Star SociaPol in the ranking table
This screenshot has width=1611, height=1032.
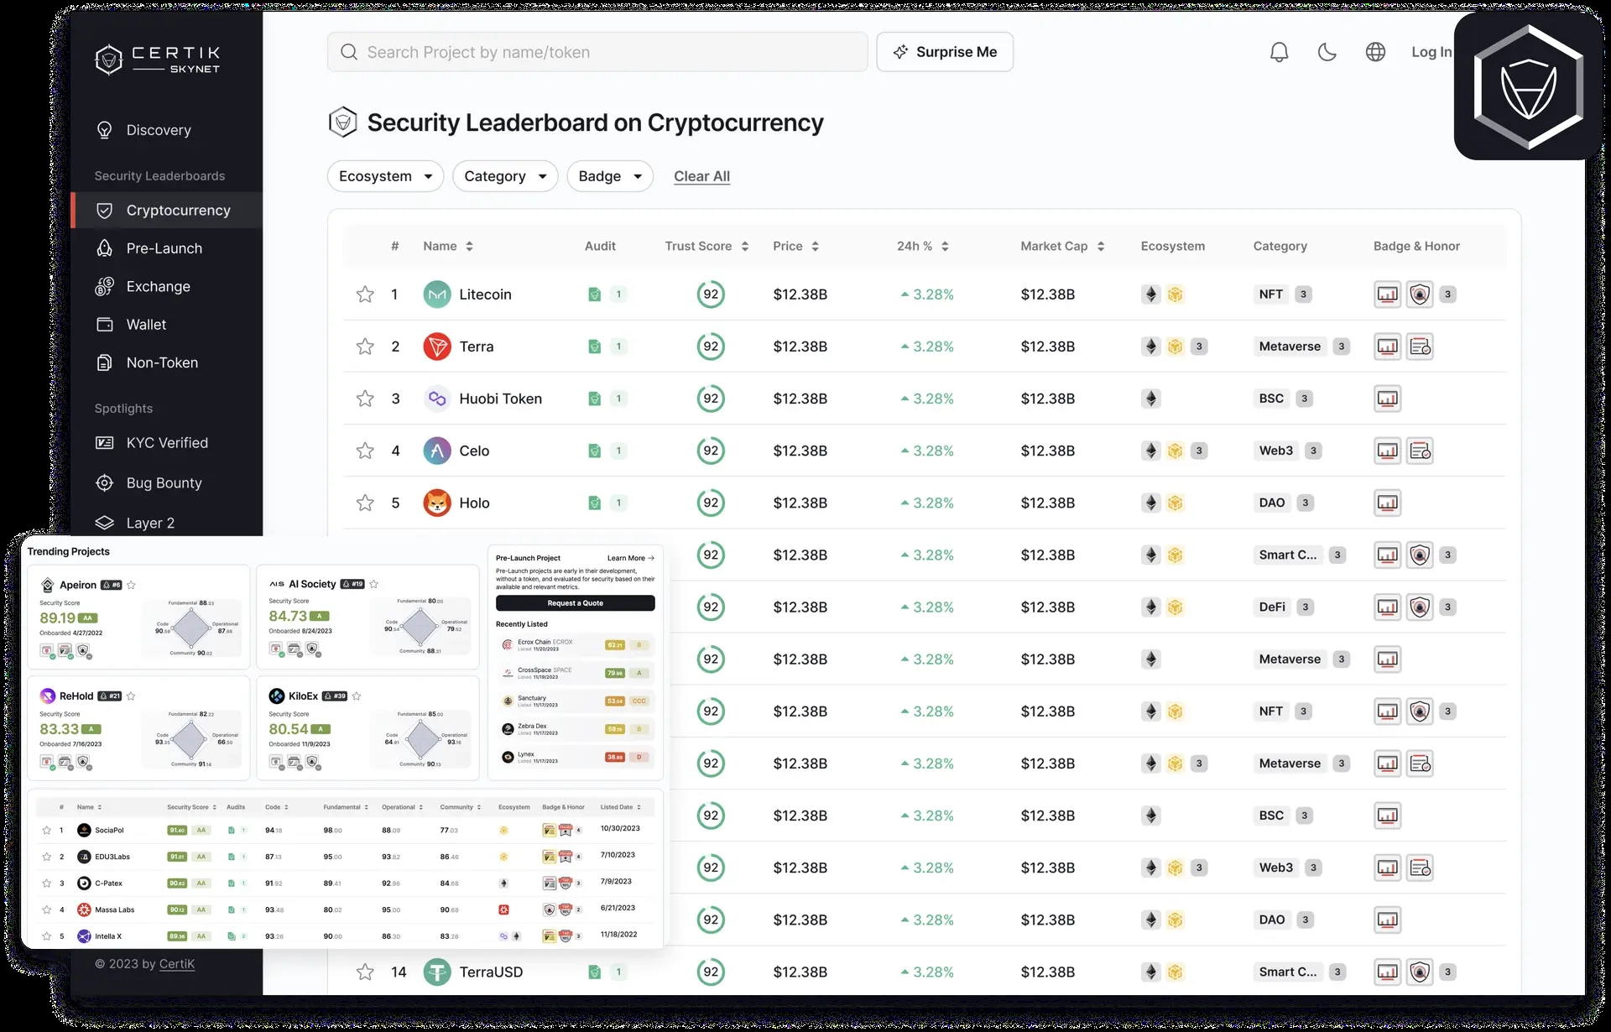coord(47,831)
